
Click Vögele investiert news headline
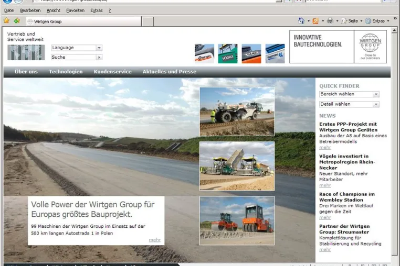[347, 162]
